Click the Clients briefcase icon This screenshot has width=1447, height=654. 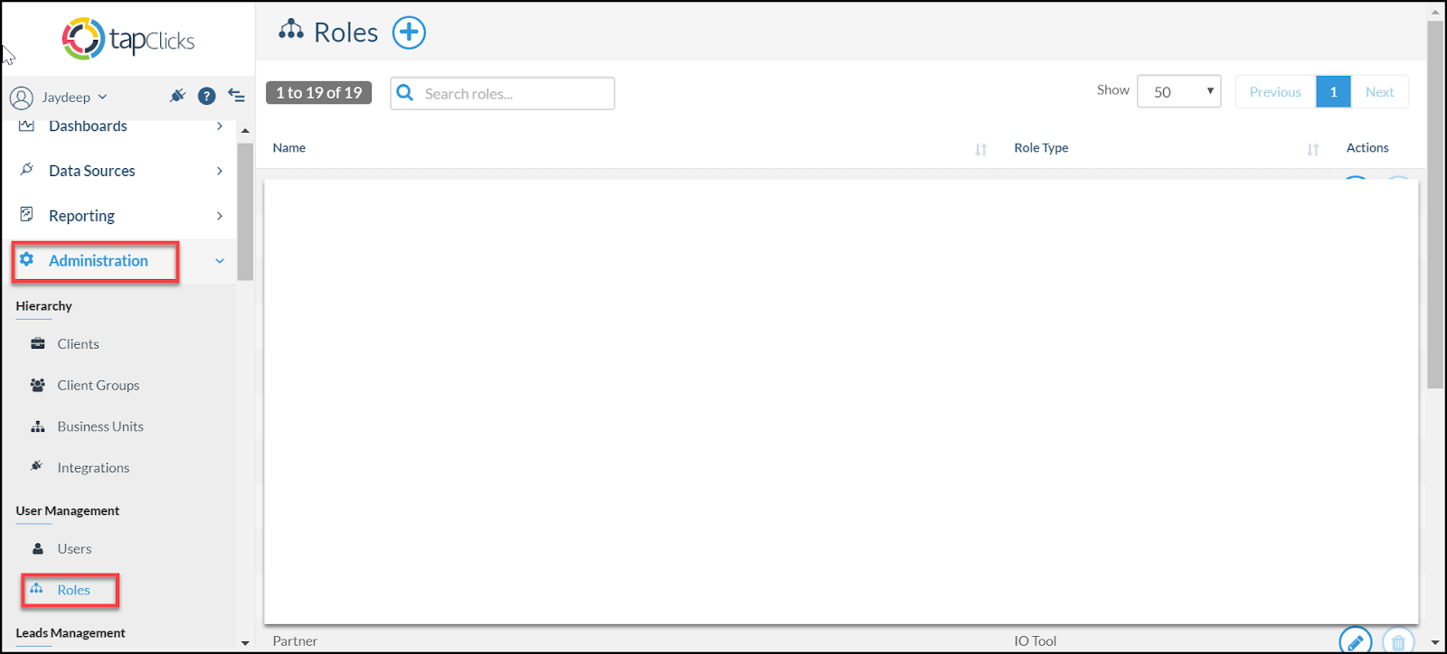tap(38, 343)
